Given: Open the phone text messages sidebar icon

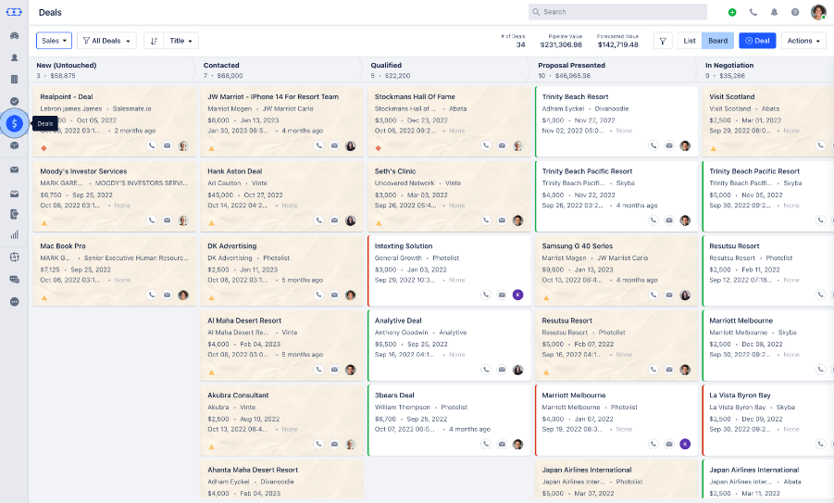Looking at the screenshot, I should point(15,214).
